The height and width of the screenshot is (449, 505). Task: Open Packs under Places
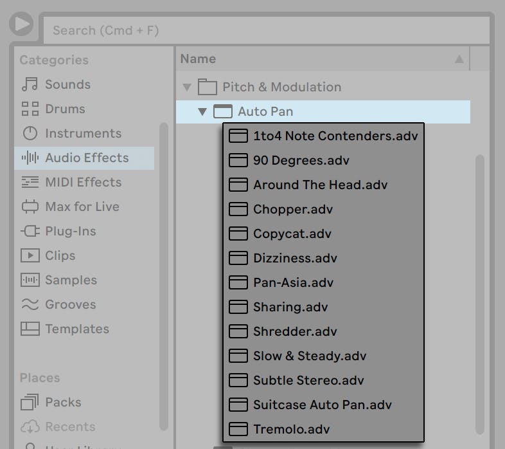tap(62, 402)
